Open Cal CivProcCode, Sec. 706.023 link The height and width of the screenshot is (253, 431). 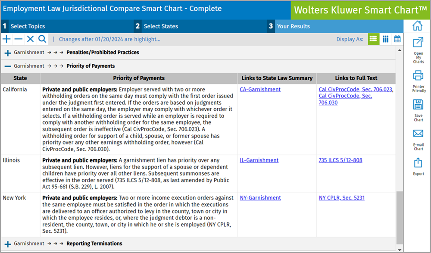tap(356, 89)
